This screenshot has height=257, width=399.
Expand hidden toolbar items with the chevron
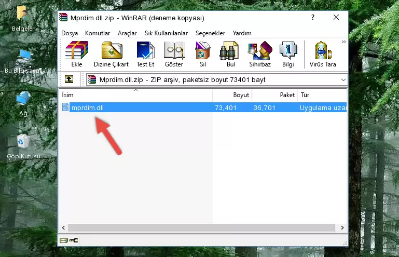(344, 42)
